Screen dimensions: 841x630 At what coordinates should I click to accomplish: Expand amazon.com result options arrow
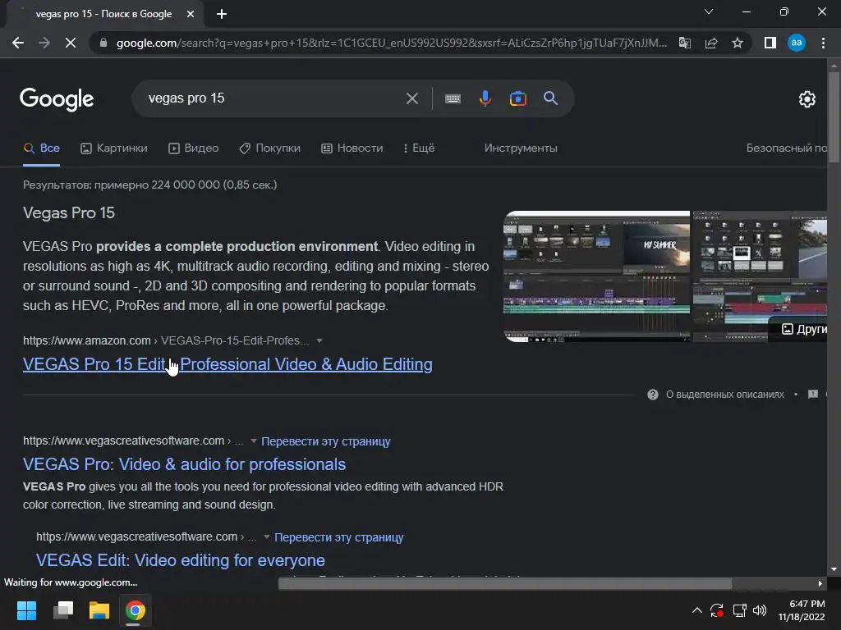pos(319,340)
